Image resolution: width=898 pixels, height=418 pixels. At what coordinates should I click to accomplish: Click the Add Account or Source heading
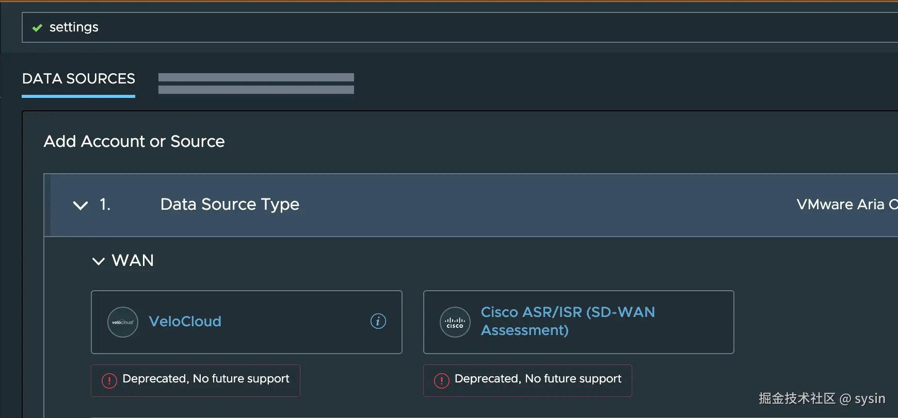(x=134, y=141)
